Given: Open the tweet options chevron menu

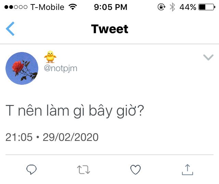Looking at the screenshot, I should pos(208,57).
